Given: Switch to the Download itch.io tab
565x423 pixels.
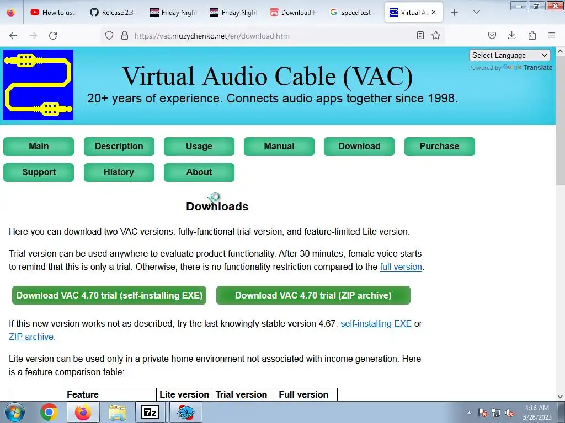Looking at the screenshot, I should point(294,12).
